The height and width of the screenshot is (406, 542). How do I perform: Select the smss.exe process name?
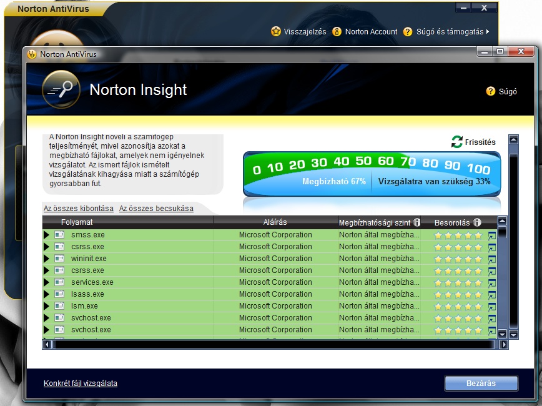(x=88, y=235)
